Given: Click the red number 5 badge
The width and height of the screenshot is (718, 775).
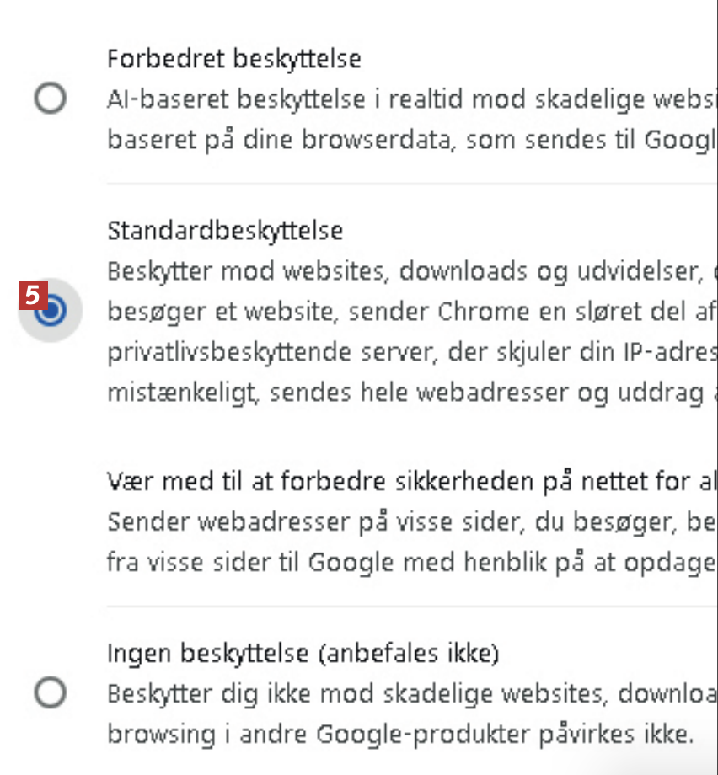Looking at the screenshot, I should coord(31,296).
